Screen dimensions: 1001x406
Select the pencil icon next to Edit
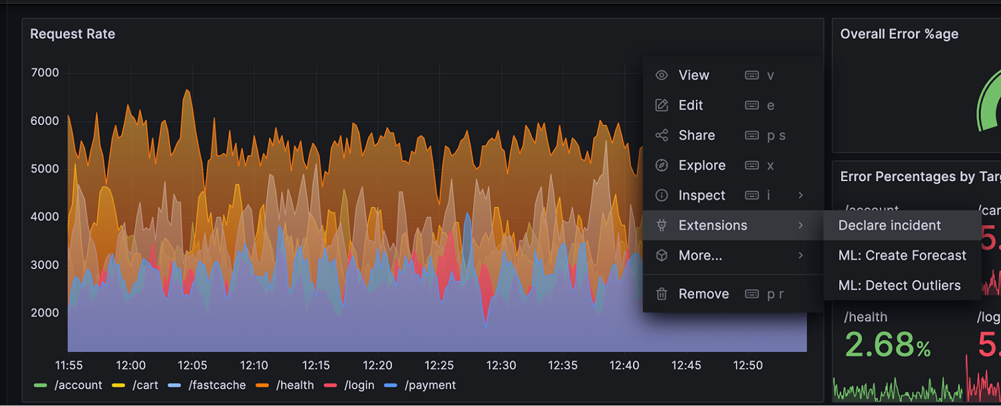click(662, 105)
